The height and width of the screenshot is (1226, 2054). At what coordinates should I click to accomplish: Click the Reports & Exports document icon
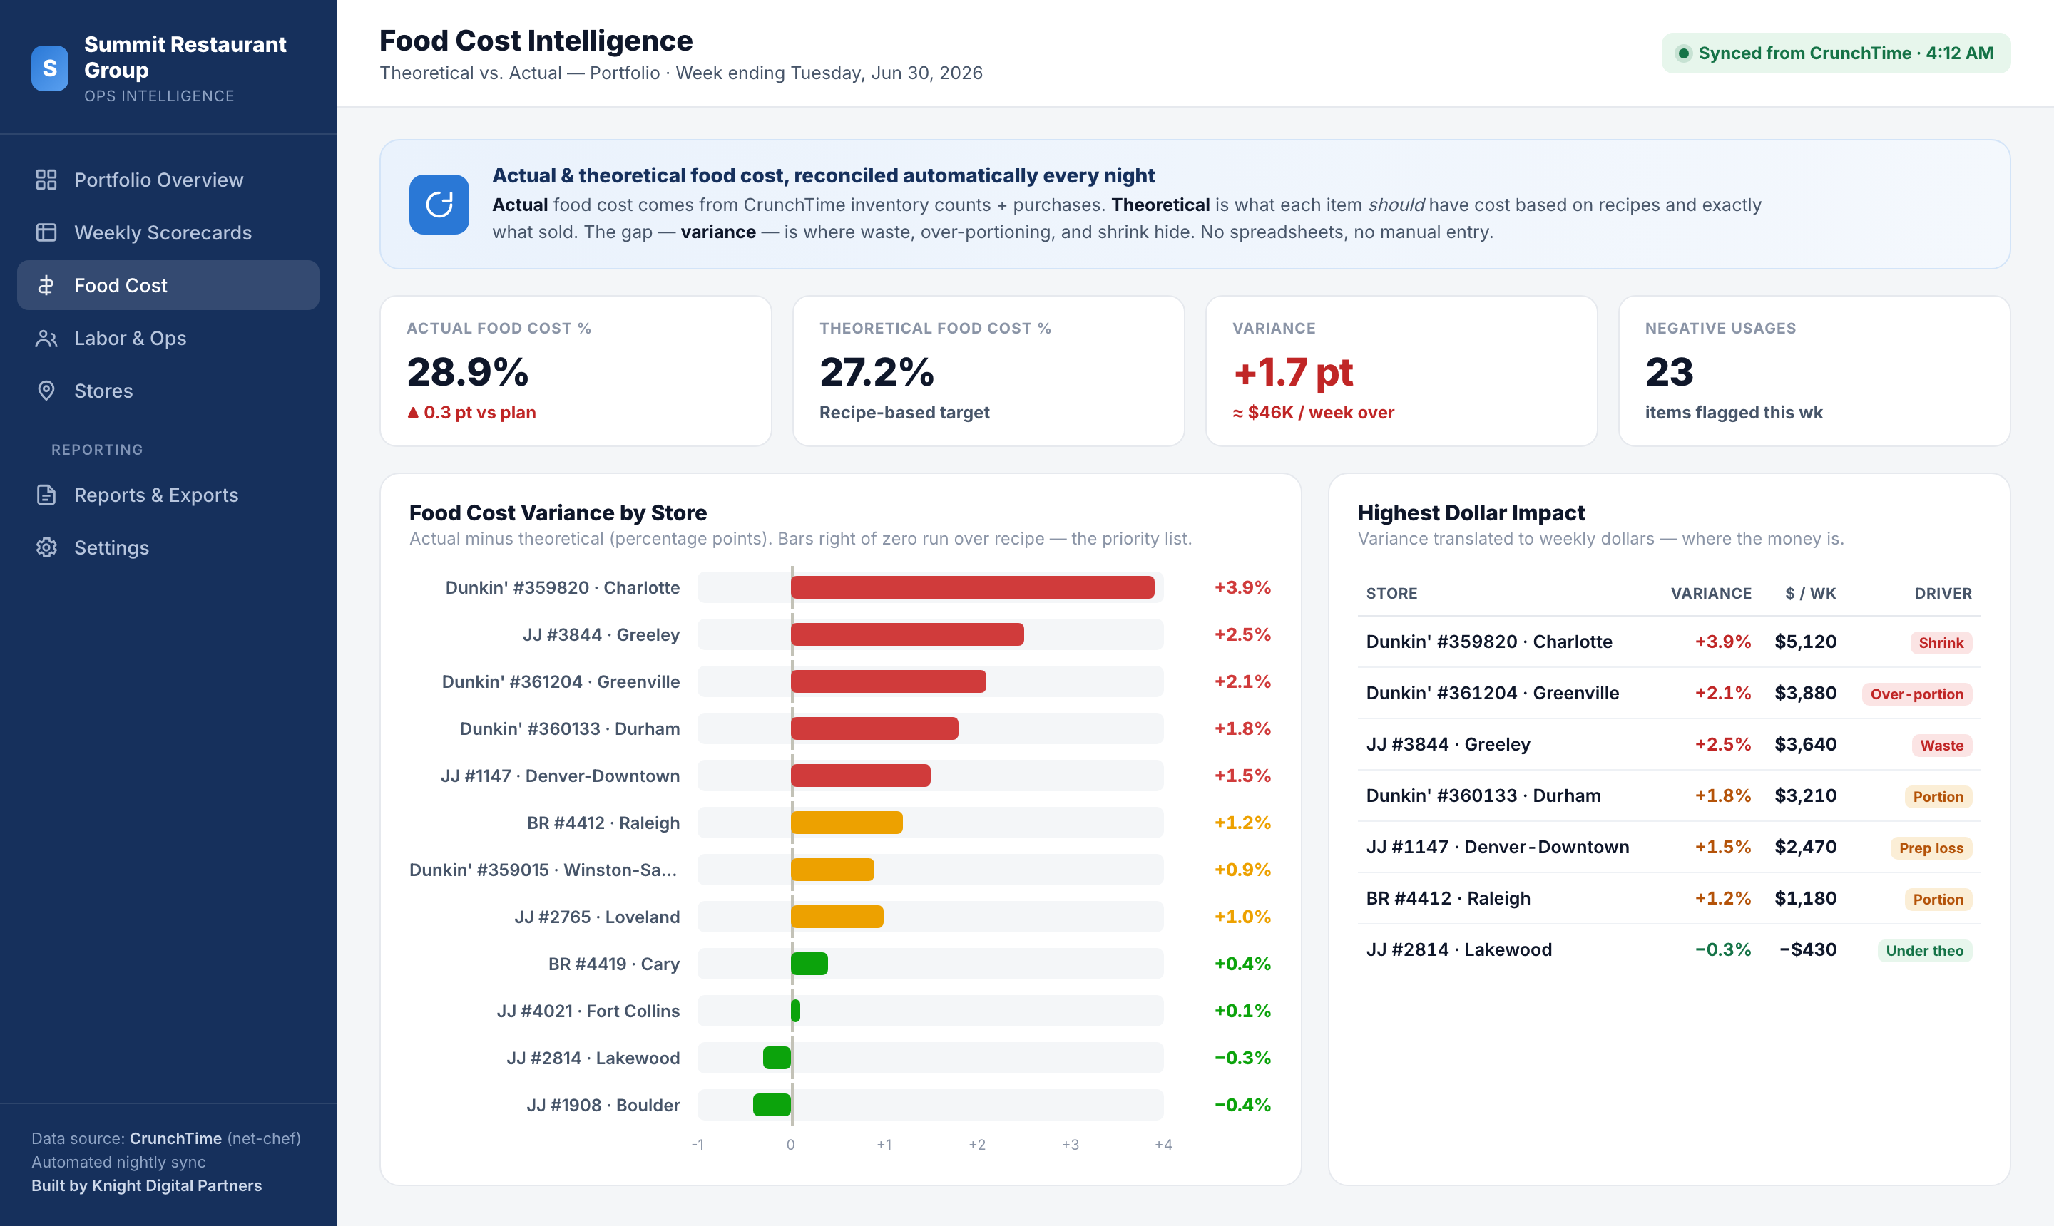coord(46,495)
